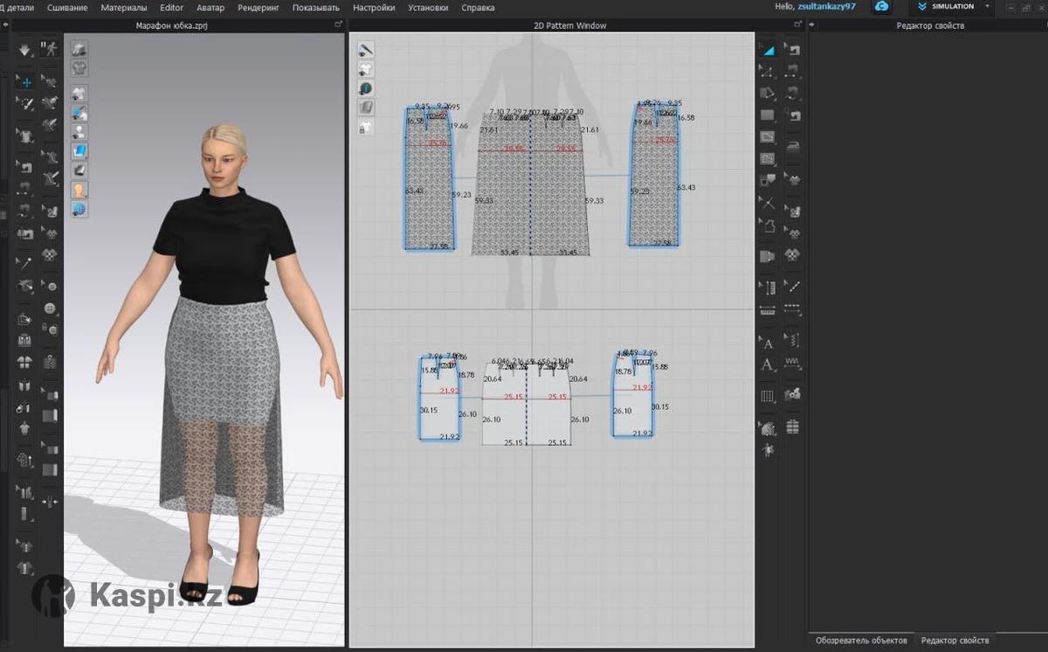This screenshot has width=1048, height=652.
Task: Click the Button tool icon
Action: [x=50, y=308]
